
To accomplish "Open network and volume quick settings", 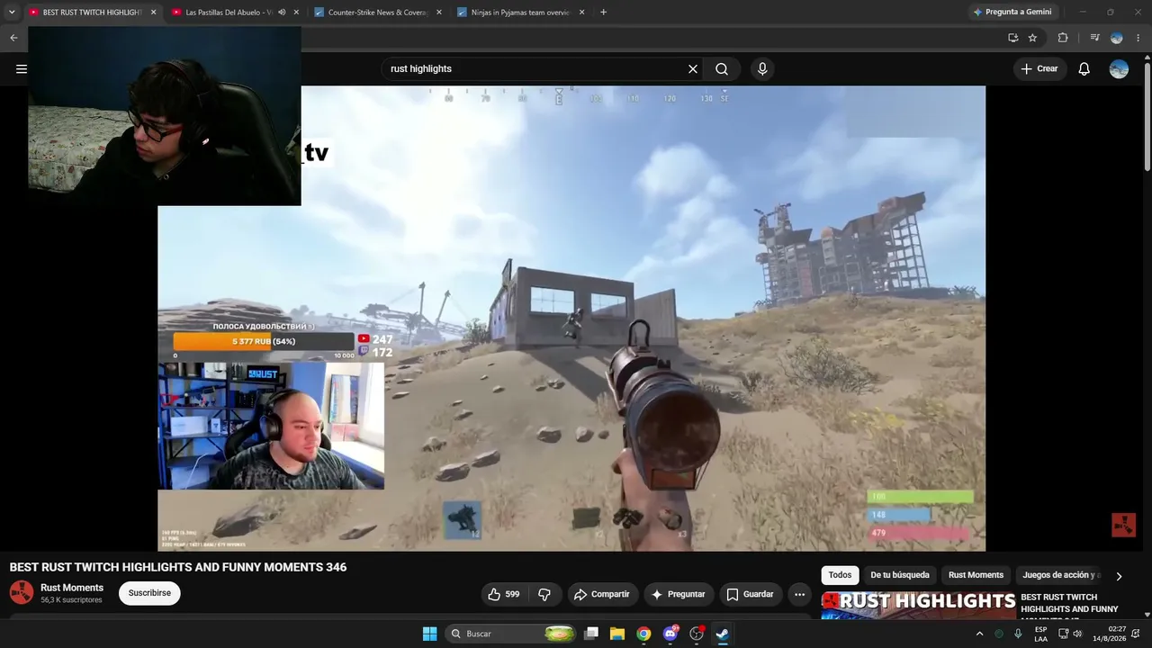I will pos(1070,634).
